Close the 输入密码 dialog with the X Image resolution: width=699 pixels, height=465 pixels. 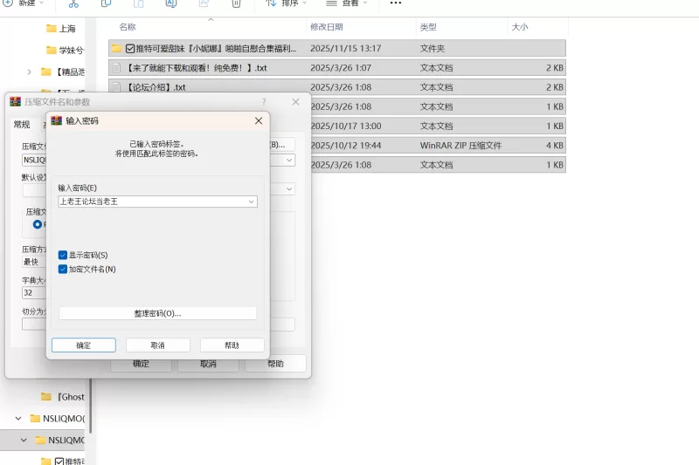click(x=258, y=120)
